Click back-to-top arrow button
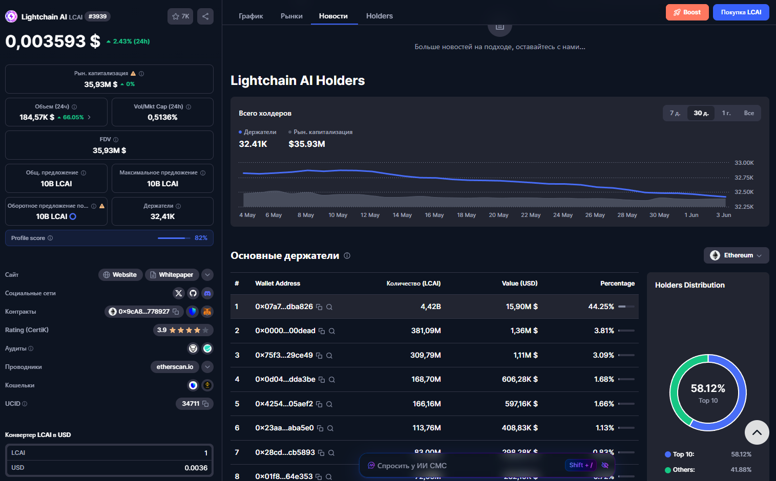 click(x=757, y=432)
